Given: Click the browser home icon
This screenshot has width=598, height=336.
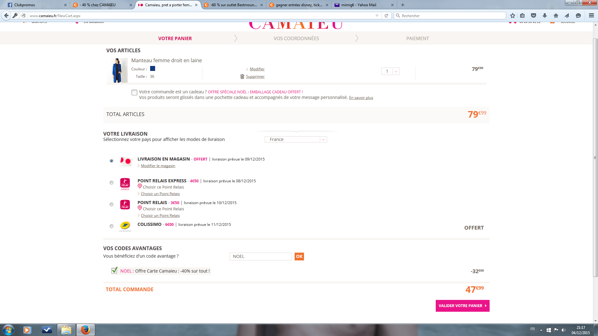Looking at the screenshot, I should 556,16.
